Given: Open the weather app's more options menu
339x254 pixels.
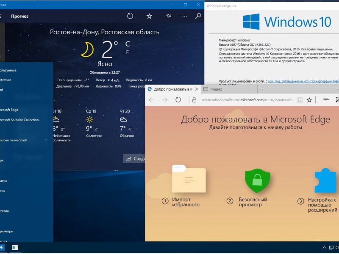Looking at the screenshot, I should pyautogui.click(x=184, y=16).
